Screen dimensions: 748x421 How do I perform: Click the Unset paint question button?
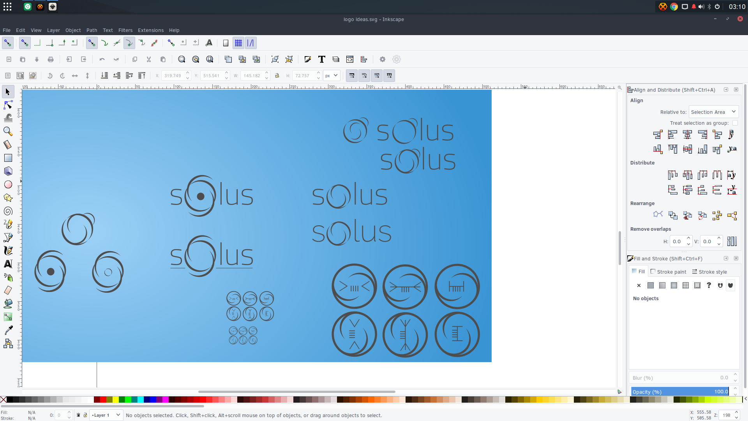point(709,285)
